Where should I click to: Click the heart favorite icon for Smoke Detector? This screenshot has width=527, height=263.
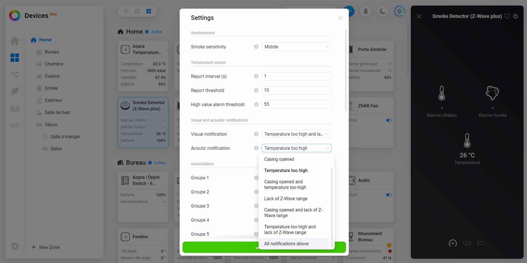pos(507,16)
